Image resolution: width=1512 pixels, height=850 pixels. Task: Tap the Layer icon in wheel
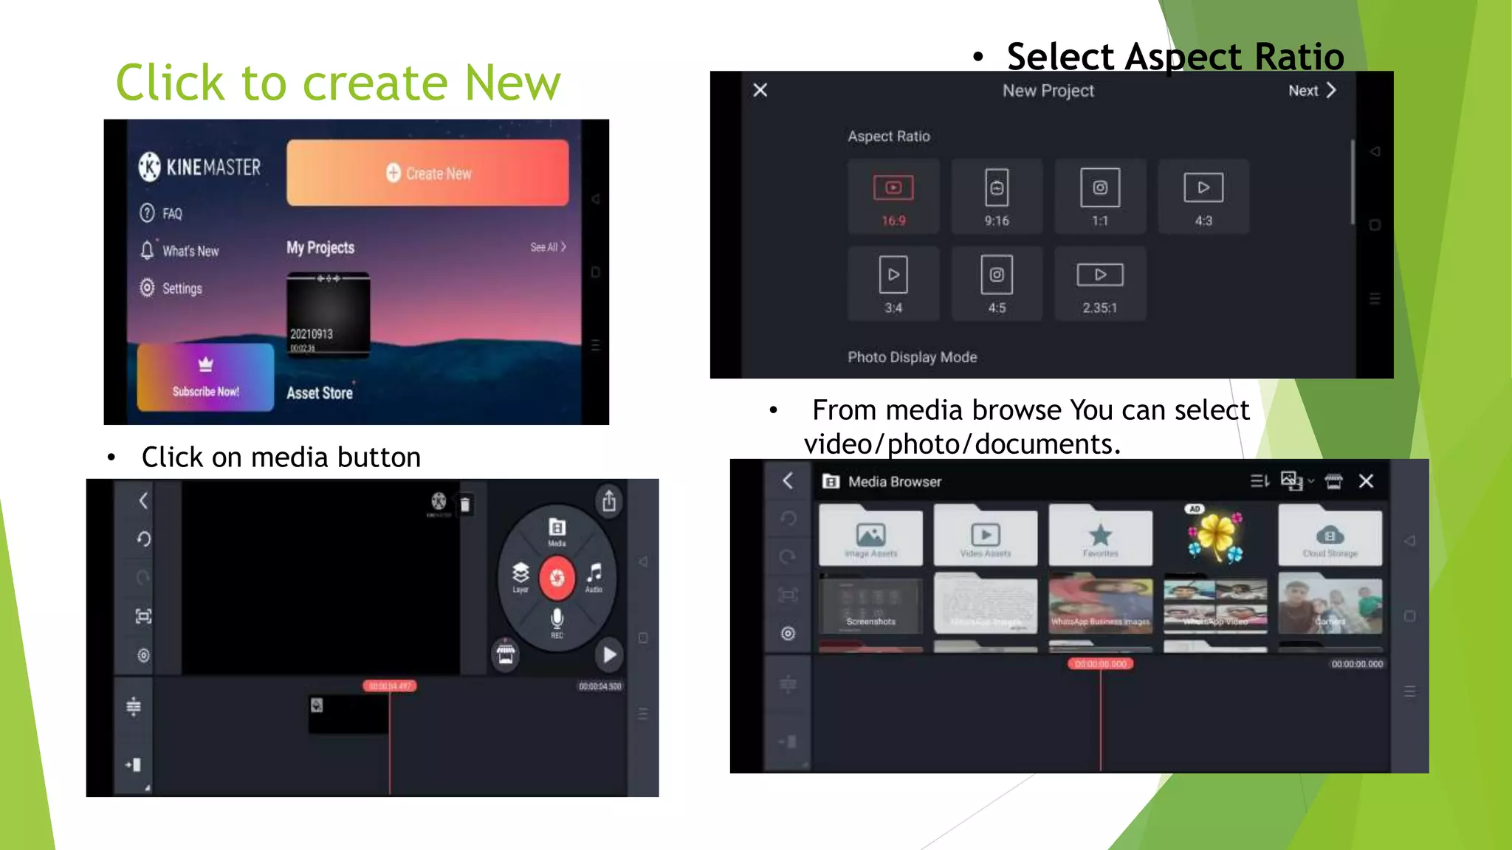520,576
